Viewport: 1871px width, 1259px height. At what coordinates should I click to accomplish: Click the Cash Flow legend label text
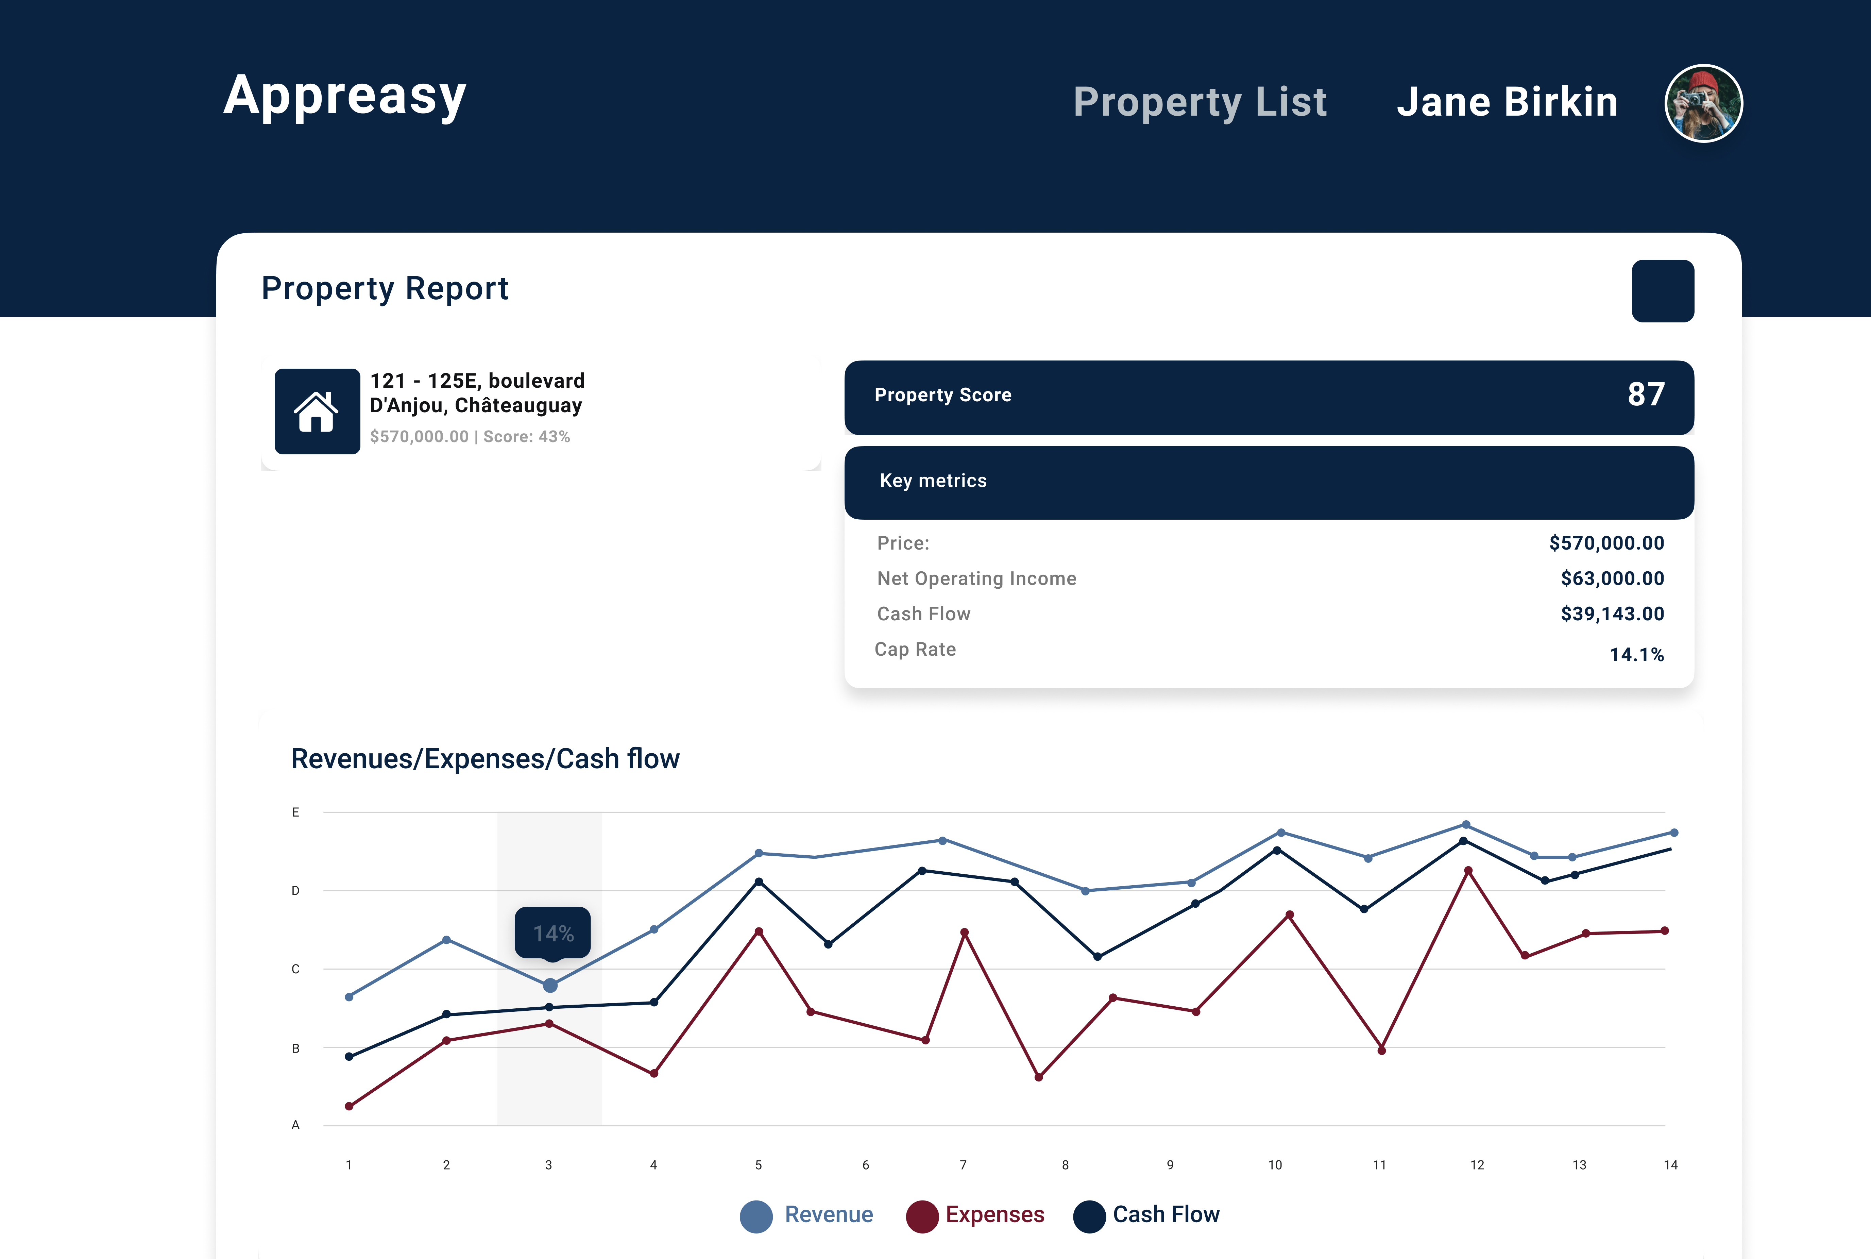(1166, 1214)
